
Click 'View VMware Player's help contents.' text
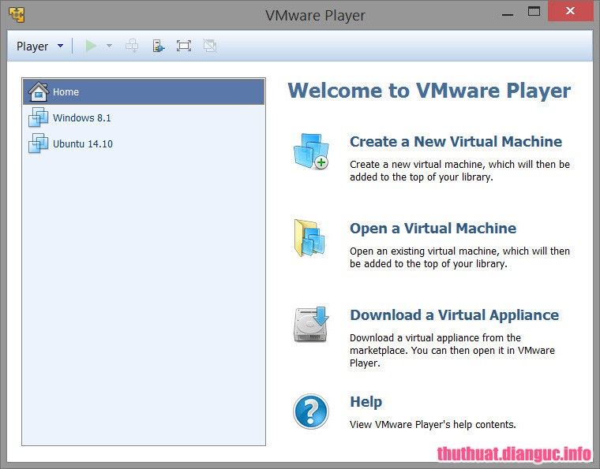(x=433, y=425)
